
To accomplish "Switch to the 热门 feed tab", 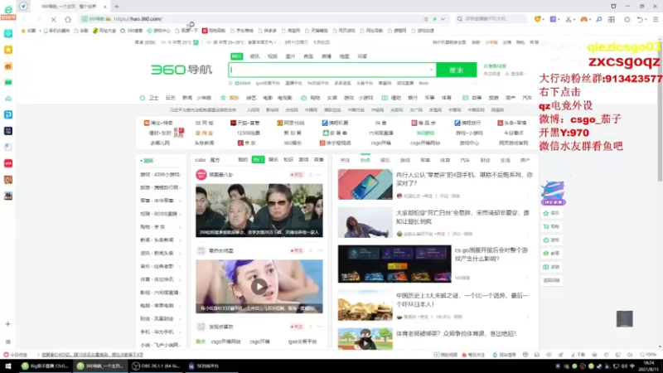I will 258,159.
